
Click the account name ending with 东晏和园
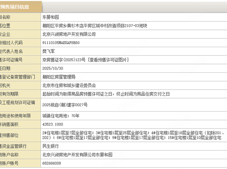[77, 155]
